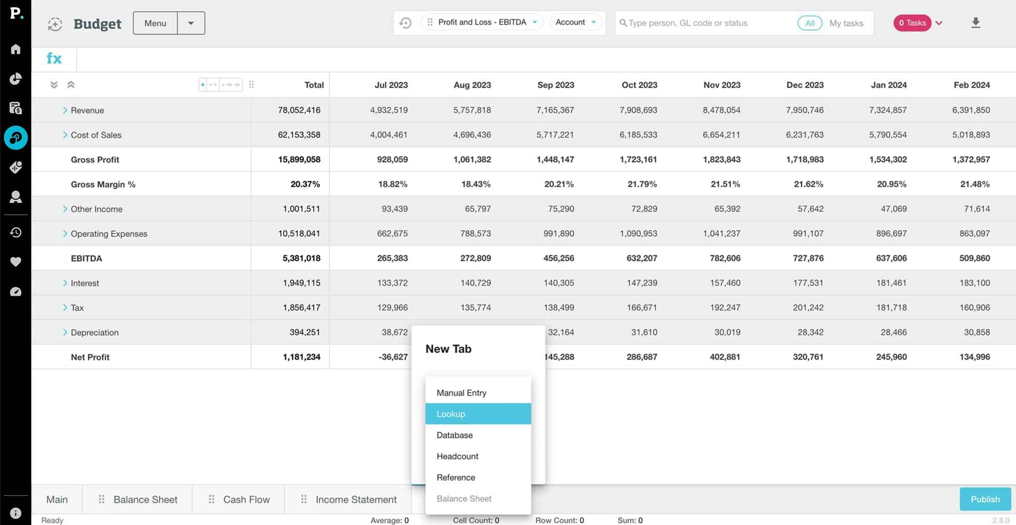Expand the Operating Expenses row
The height and width of the screenshot is (525, 1016).
coord(65,234)
